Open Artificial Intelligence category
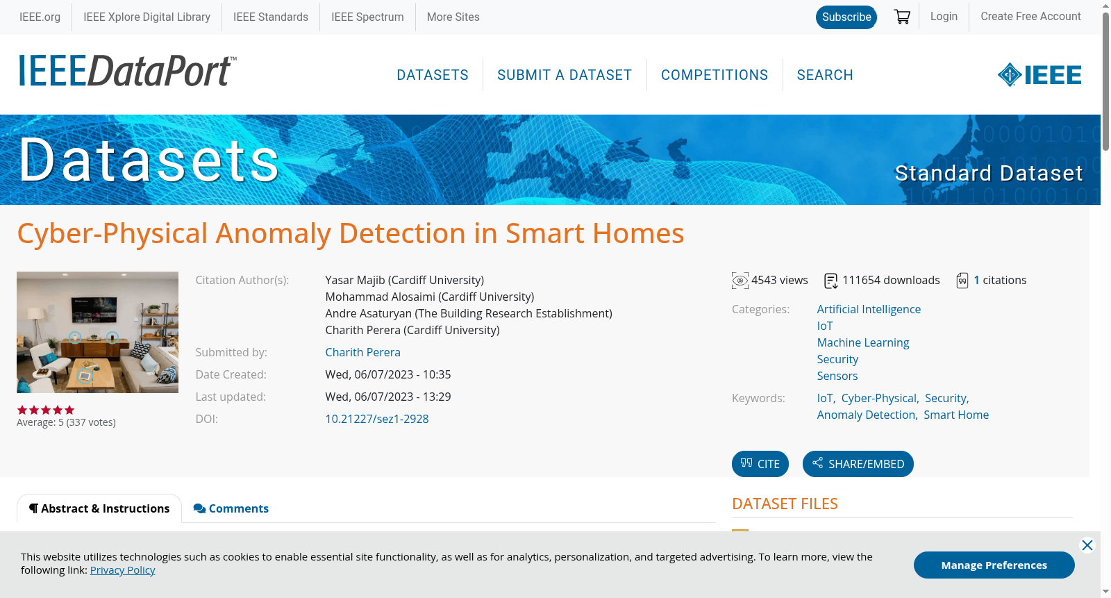 [869, 309]
